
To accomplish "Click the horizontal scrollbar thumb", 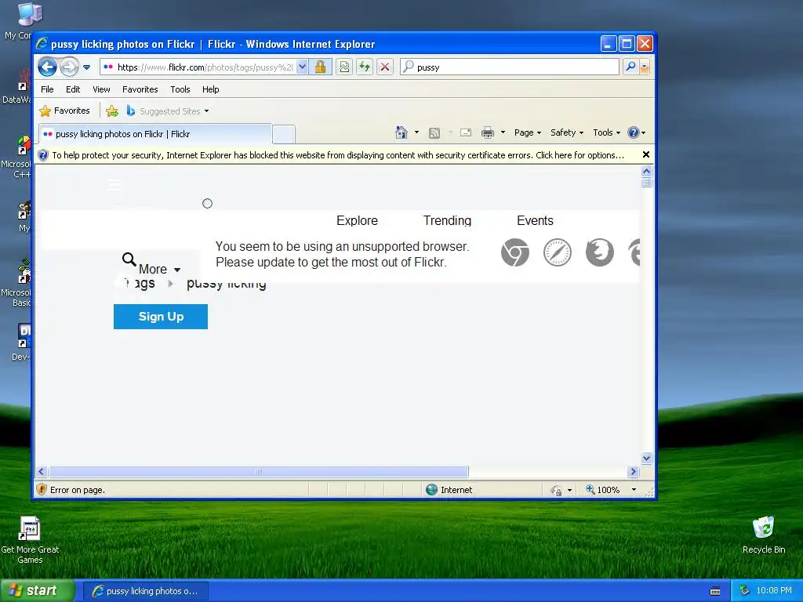I will 259,471.
